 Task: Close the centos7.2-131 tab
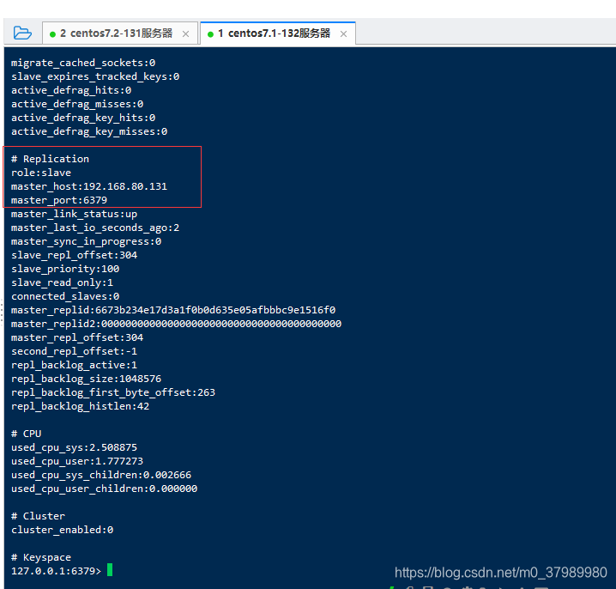186,34
